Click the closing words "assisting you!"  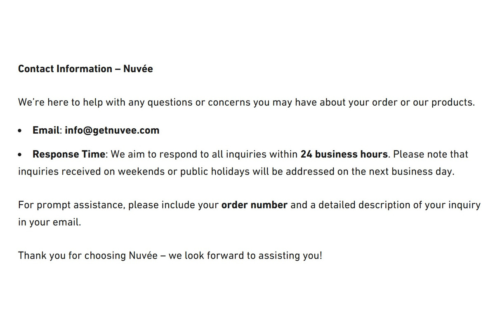click(290, 256)
